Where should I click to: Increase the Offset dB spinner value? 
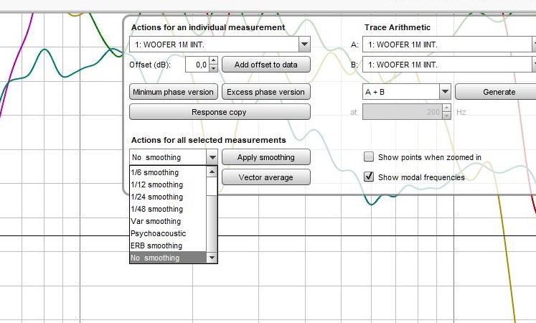213,62
